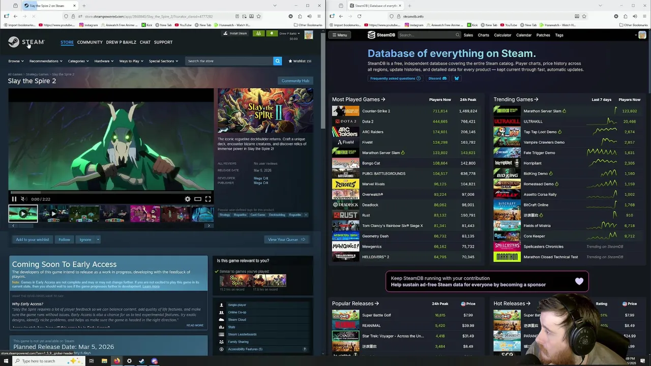Click Steam window's Firefox back arrow
The height and width of the screenshot is (366, 651).
point(15,16)
